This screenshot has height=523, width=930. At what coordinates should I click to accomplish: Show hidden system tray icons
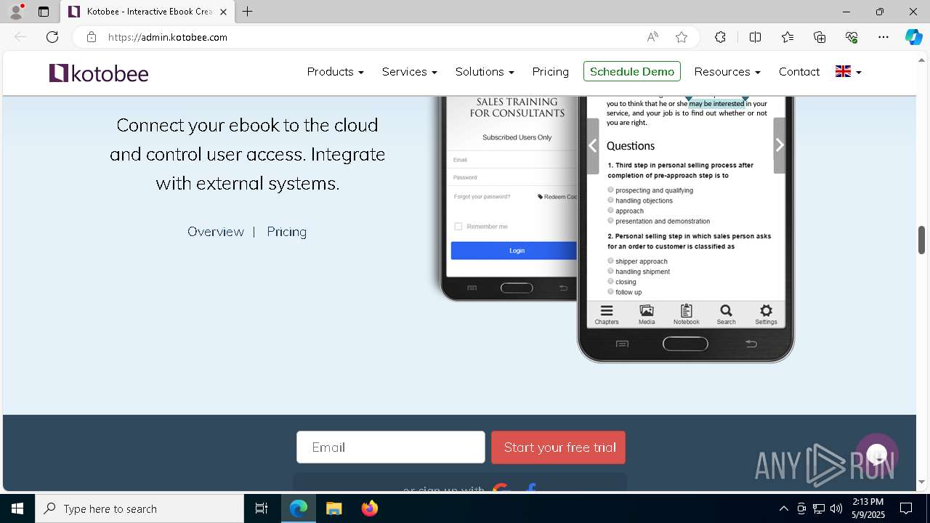pyautogui.click(x=783, y=508)
